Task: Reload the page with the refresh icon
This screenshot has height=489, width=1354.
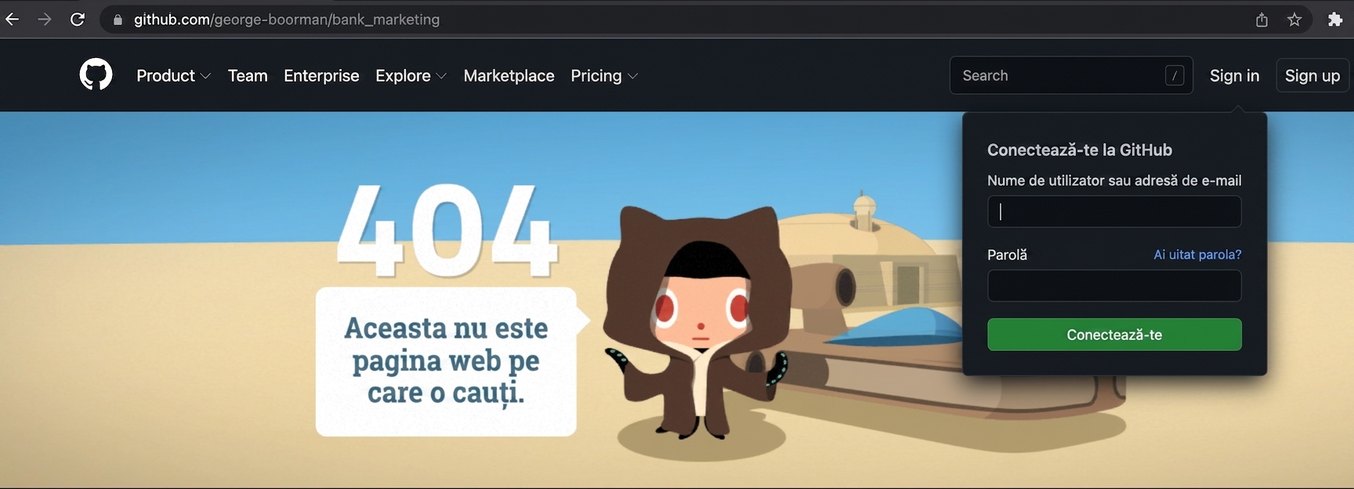Action: (78, 20)
